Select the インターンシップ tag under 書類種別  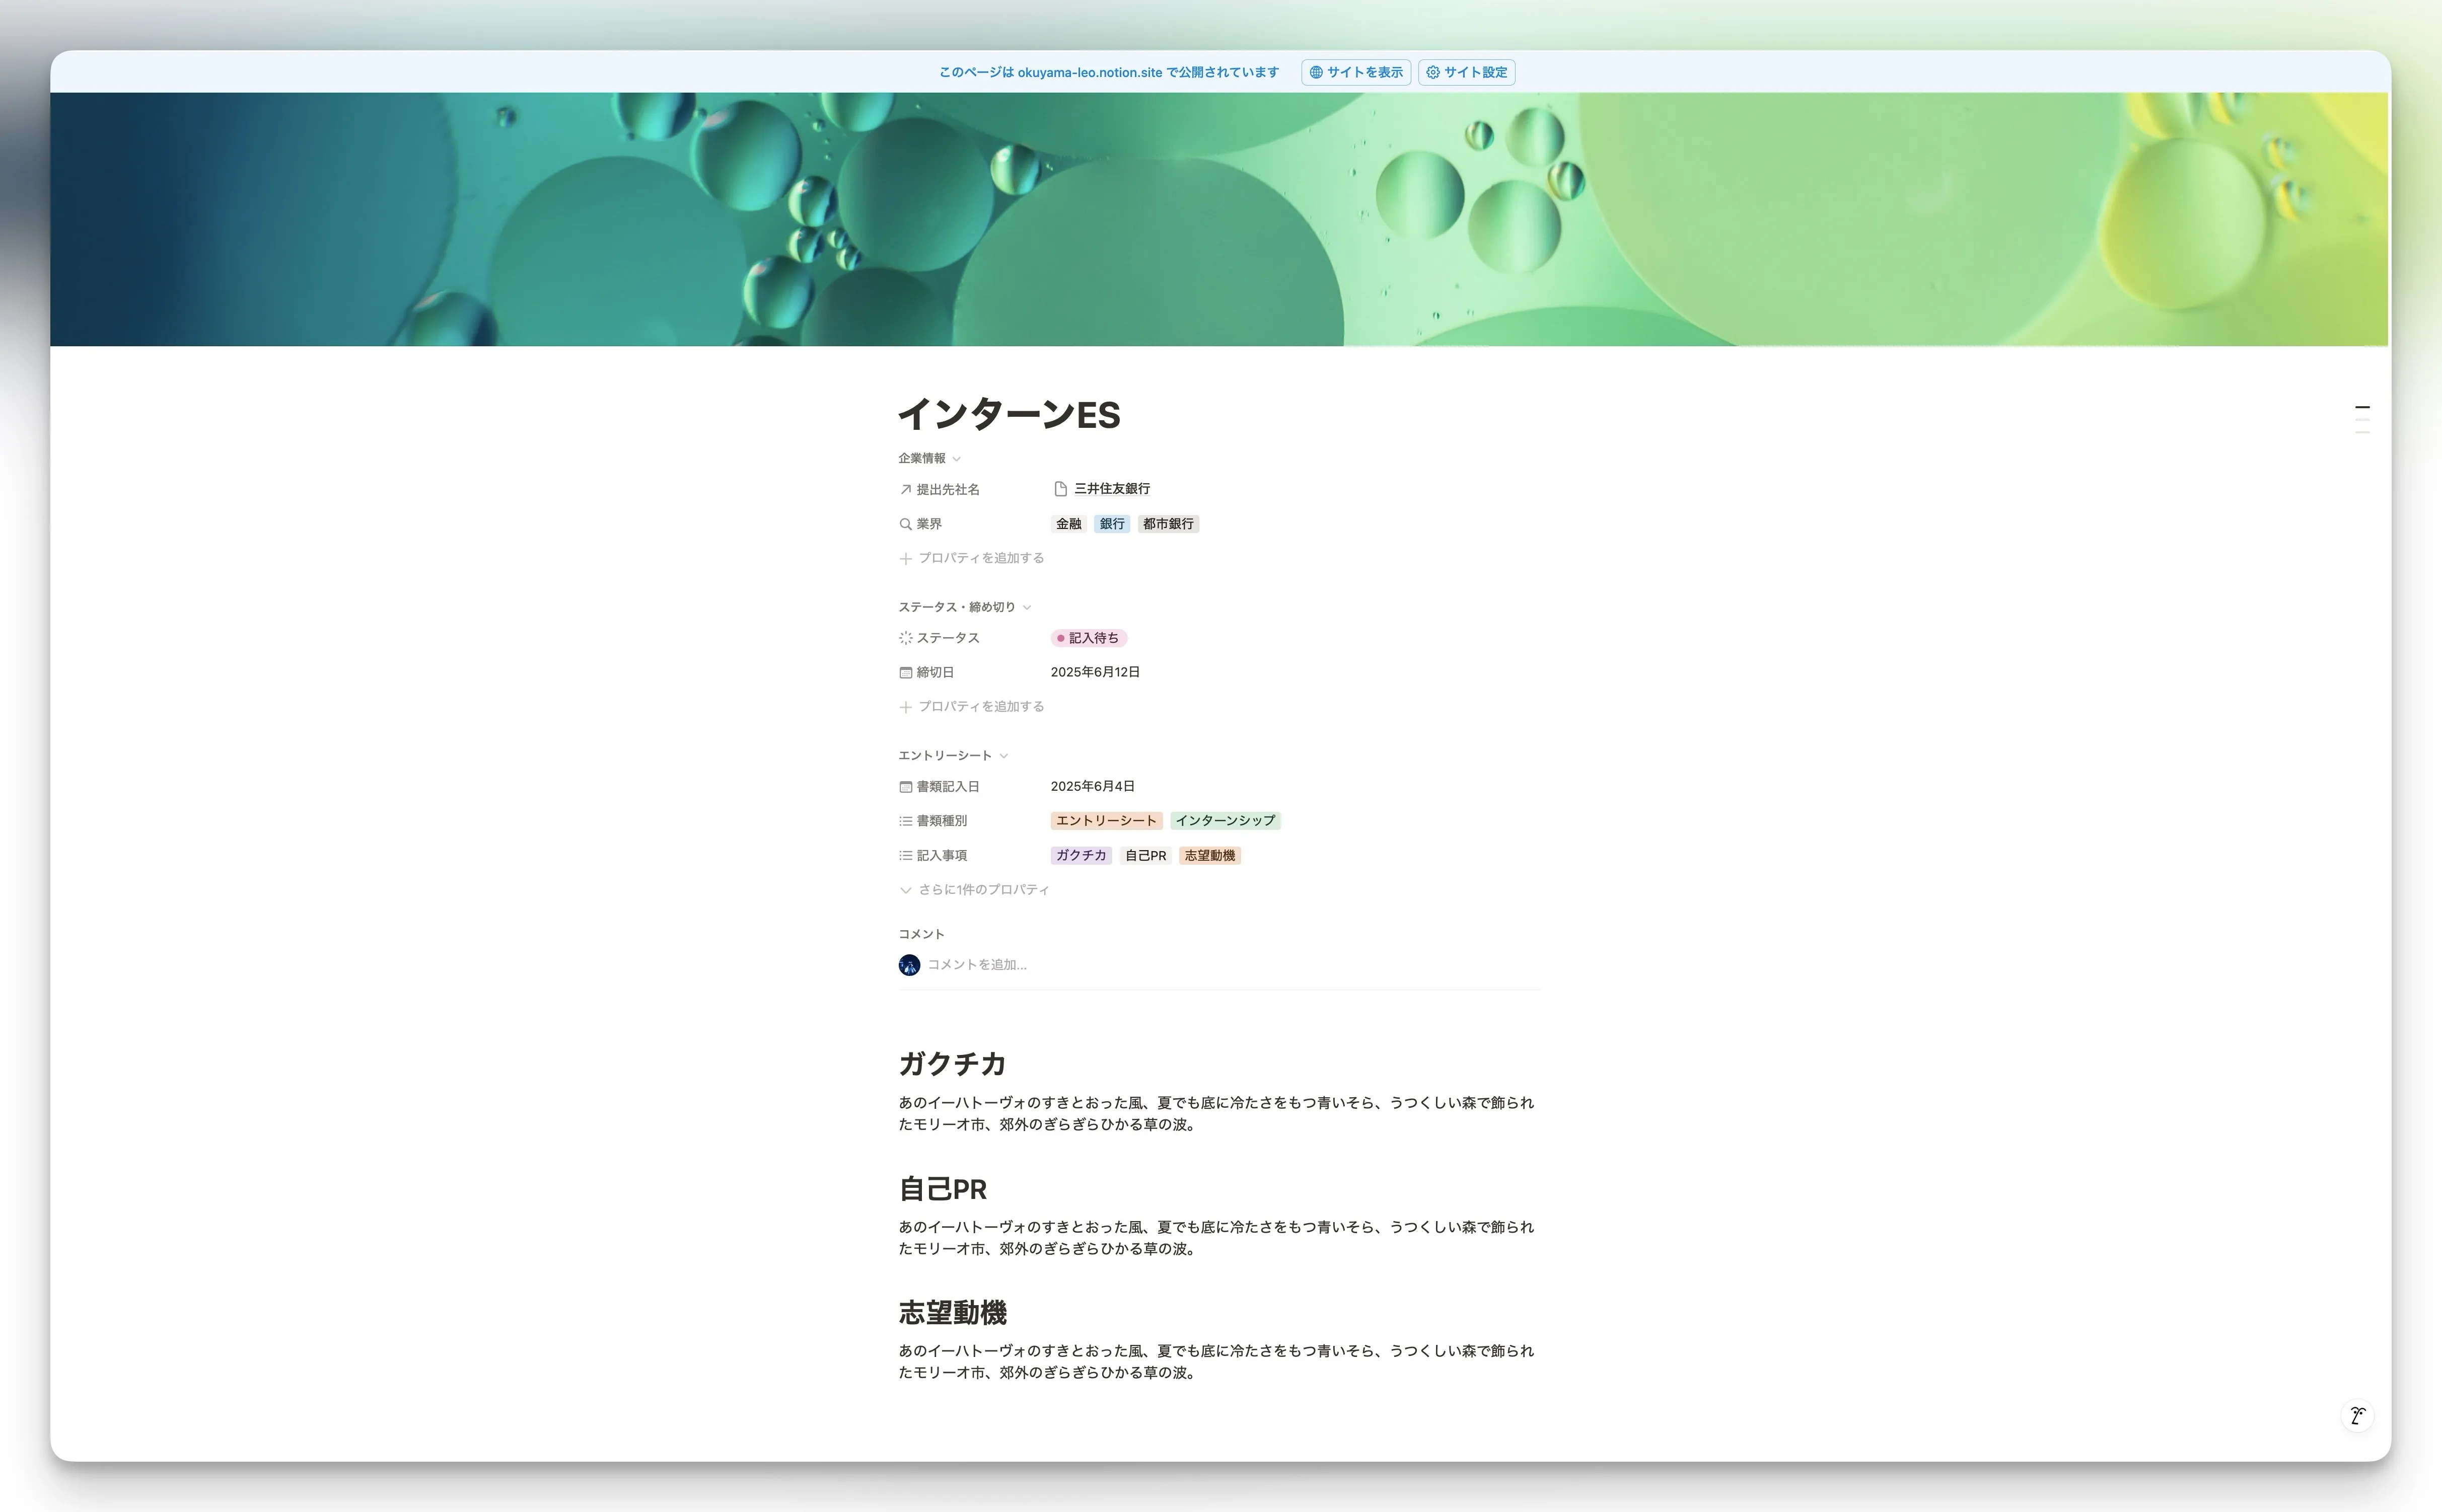coord(1225,820)
